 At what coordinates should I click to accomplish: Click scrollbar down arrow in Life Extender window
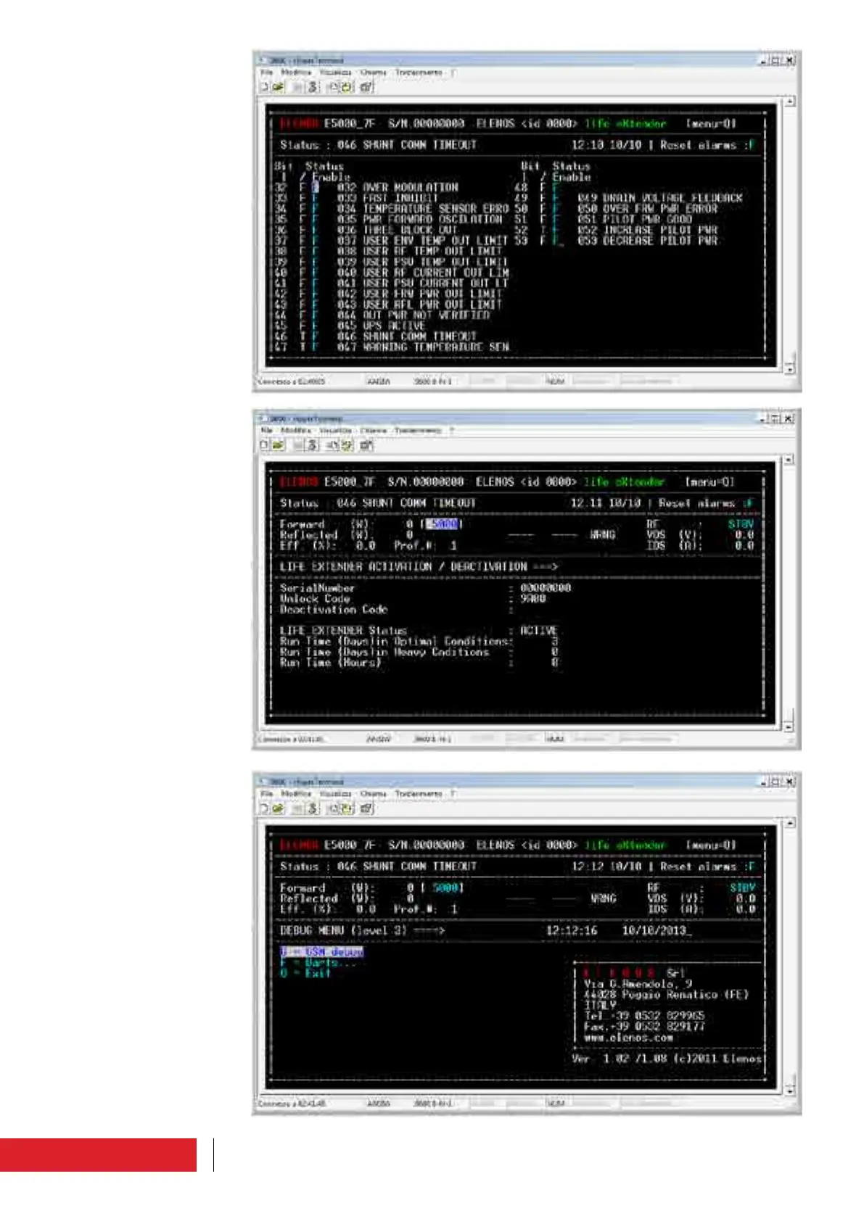coord(789,727)
